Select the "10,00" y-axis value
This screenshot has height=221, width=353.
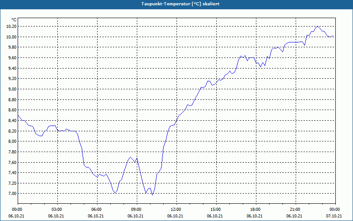click(11, 37)
